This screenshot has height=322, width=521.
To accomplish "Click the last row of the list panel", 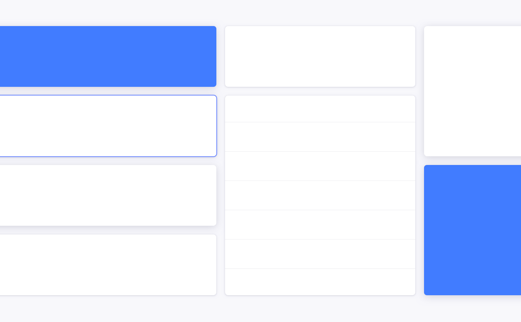I will [320, 282].
